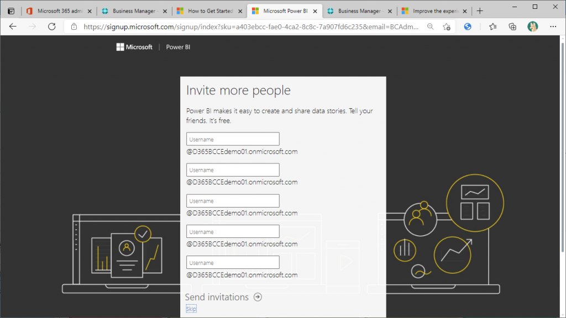Click the Invite more people heading
The width and height of the screenshot is (566, 318).
click(x=238, y=90)
